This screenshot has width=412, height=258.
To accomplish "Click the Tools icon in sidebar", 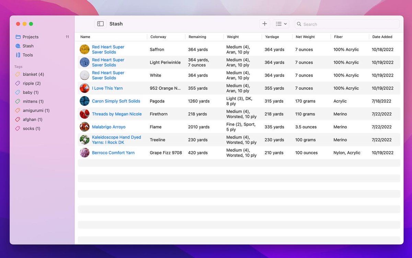I will [x=18, y=55].
